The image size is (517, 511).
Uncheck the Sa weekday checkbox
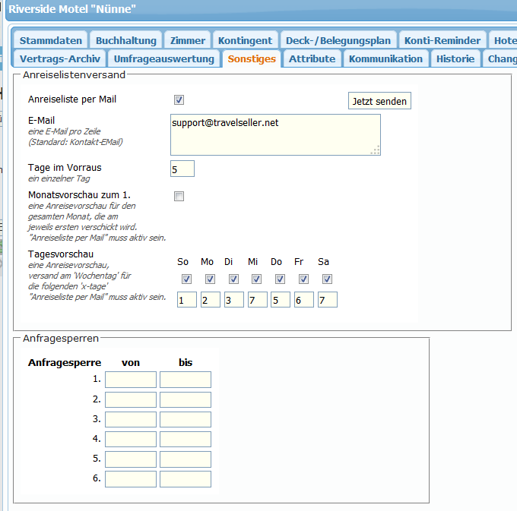tap(327, 279)
